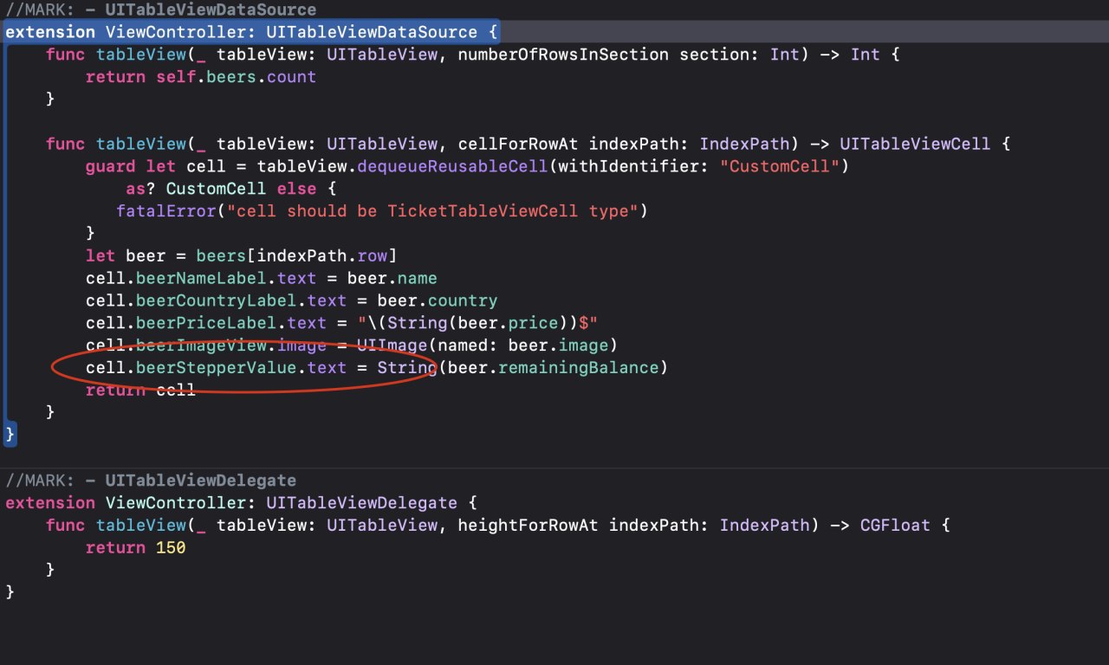Click 'UITableViewCell' return type
This screenshot has width=1109, height=665.
[915, 144]
